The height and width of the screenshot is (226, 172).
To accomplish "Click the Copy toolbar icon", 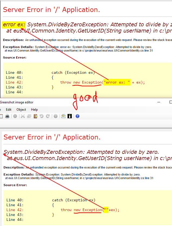I will (29, 116).
